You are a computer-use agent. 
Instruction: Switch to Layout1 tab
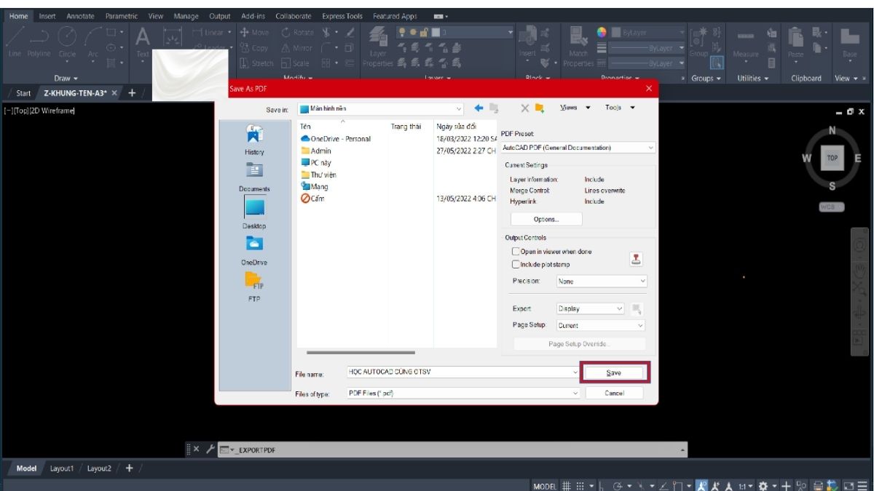62,468
